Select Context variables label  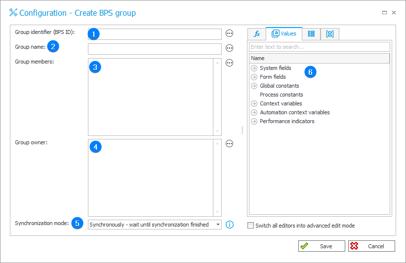tap(281, 103)
